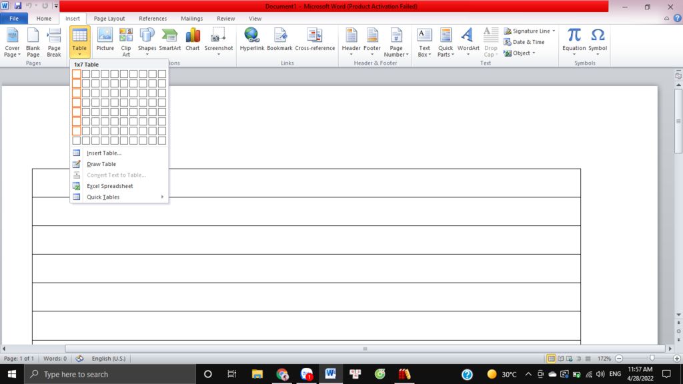Add a Signature Line
The image size is (683, 384).
click(527, 31)
